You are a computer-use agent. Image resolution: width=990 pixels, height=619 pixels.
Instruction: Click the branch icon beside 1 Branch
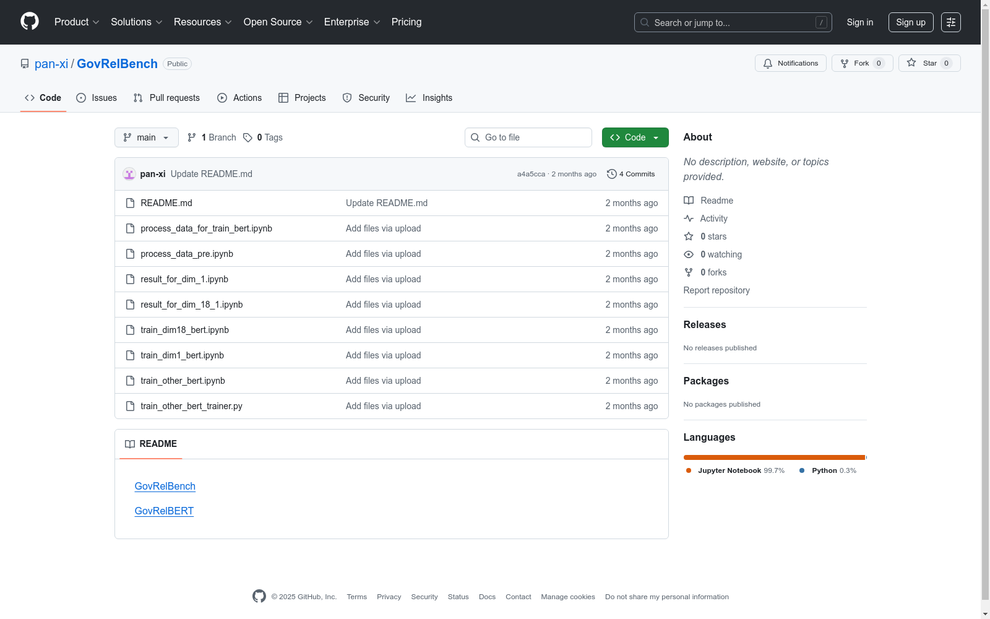[x=192, y=137]
